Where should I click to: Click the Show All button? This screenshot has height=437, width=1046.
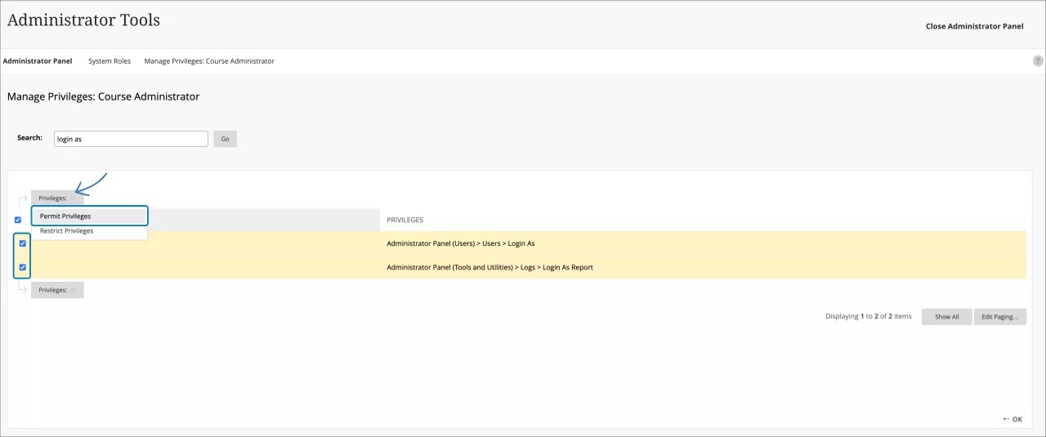click(946, 317)
